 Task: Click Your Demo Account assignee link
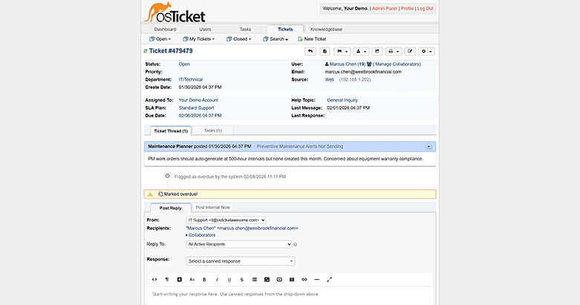[198, 100]
